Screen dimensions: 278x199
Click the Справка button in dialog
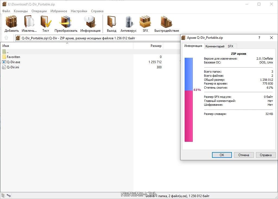click(266, 155)
